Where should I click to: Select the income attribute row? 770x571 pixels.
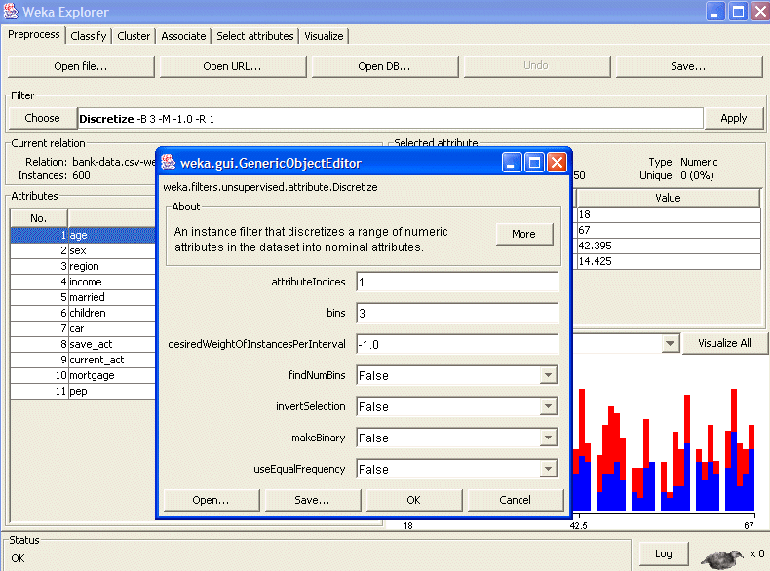[86, 282]
